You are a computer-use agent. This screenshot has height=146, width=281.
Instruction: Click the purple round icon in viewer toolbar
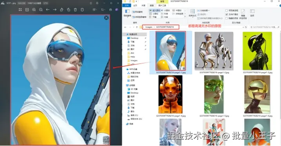pos(117,10)
